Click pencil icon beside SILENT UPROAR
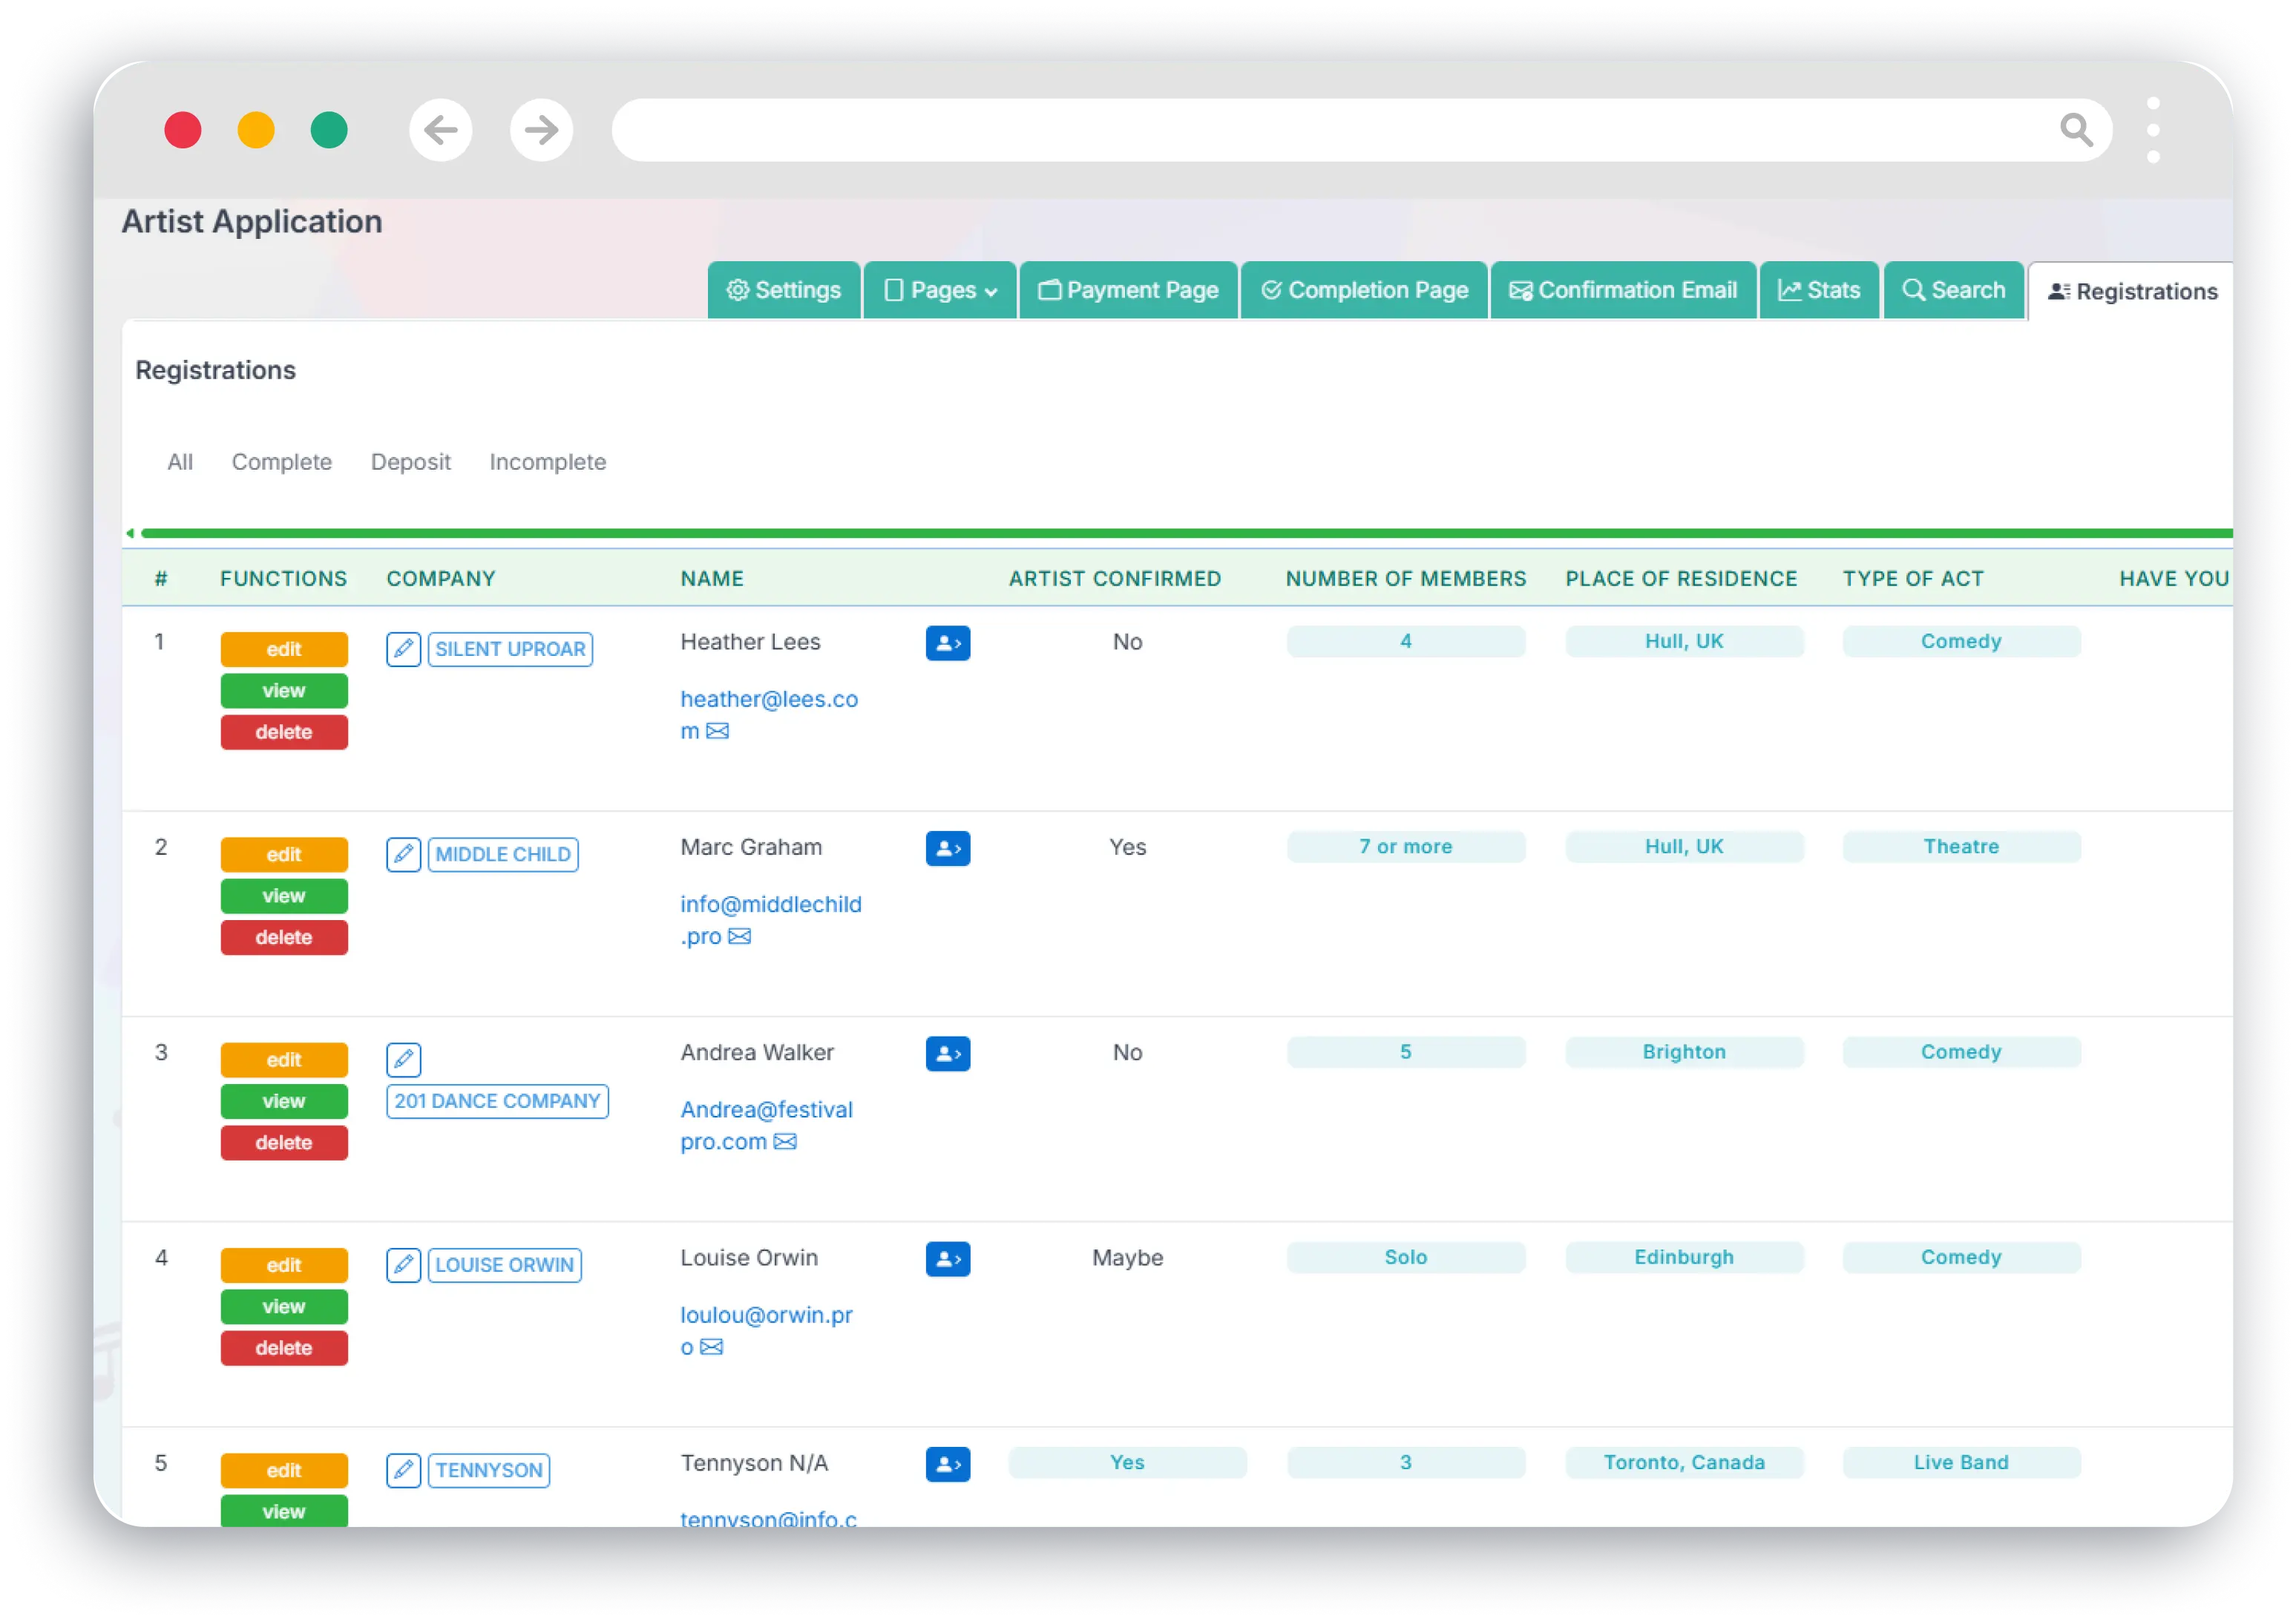This screenshot has height=1622, width=2296. click(403, 649)
